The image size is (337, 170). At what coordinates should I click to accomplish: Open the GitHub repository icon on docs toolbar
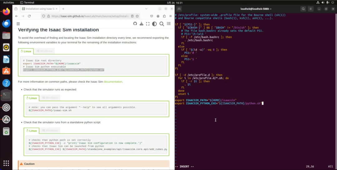point(135,24)
